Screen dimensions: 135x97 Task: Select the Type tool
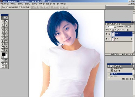[x=6, y=41]
